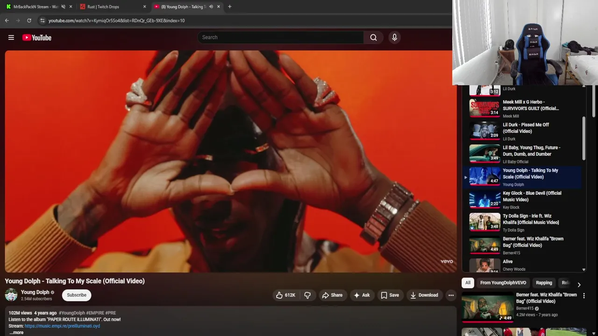The image size is (598, 336).
Task: Open more actions three-dot menu under video
Action: (x=451, y=295)
